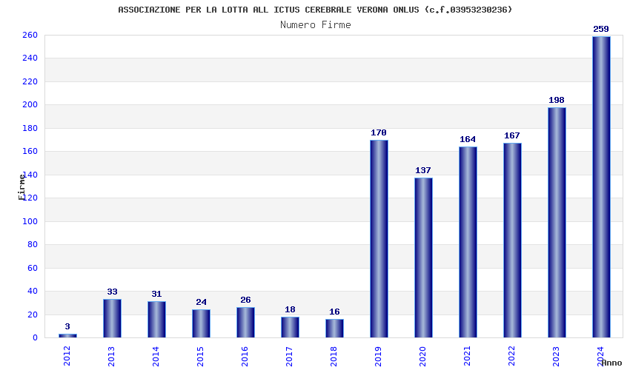Click the x-axis year label 2023

[557, 356]
